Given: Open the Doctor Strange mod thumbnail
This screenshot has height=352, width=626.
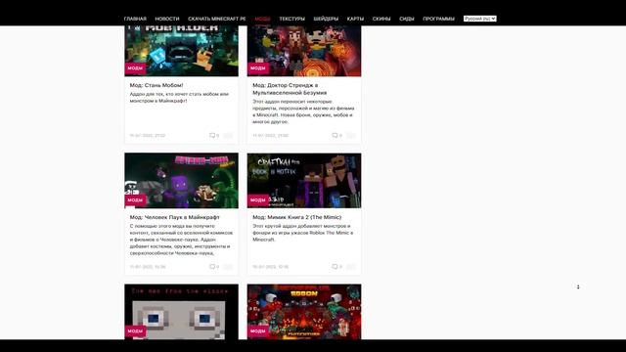Looking at the screenshot, I should 304,51.
